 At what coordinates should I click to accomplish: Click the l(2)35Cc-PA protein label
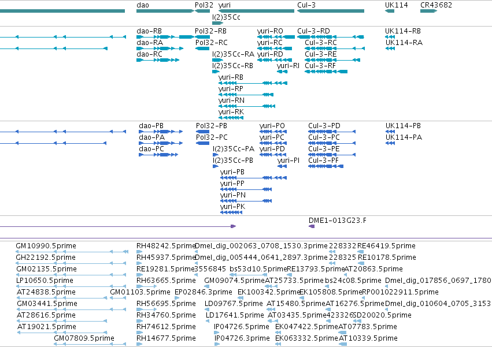(234, 149)
